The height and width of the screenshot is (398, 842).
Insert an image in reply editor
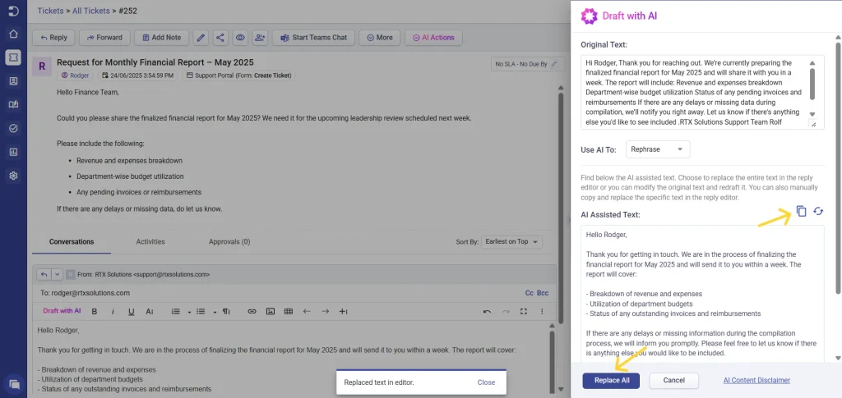[271, 311]
